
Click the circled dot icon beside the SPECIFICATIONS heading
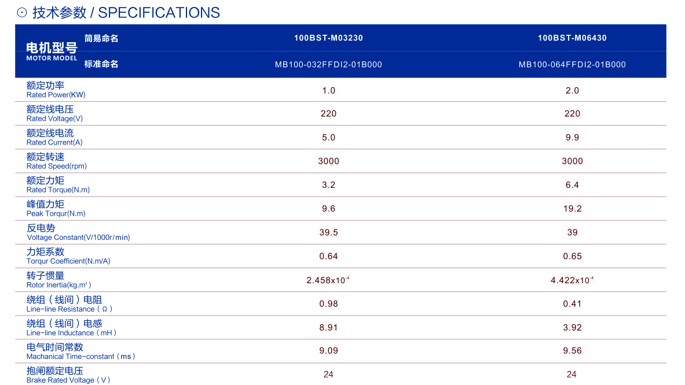coord(22,13)
